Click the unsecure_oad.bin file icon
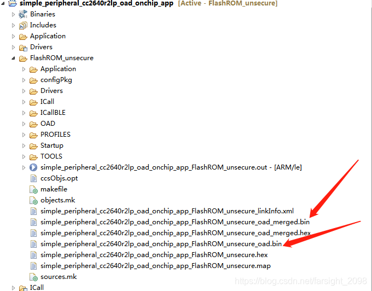Image resolution: width=372 pixels, height=291 pixels. coord(34,244)
